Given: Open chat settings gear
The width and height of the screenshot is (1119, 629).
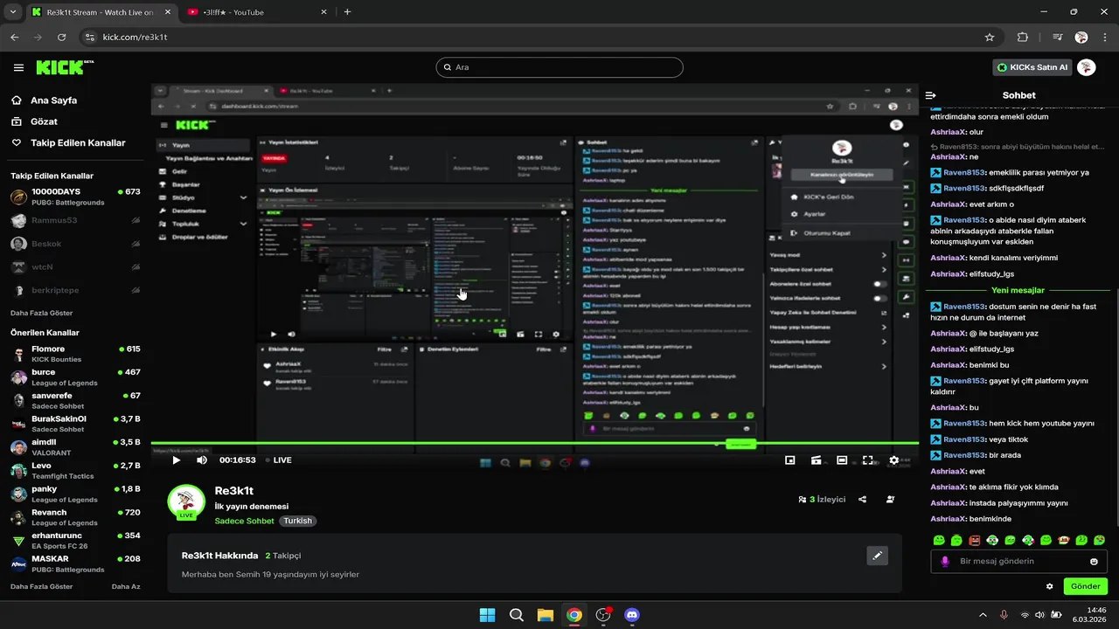Looking at the screenshot, I should pyautogui.click(x=1050, y=586).
